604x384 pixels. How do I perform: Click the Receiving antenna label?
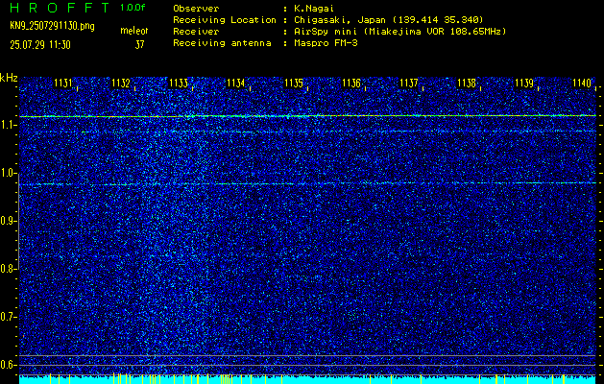[222, 43]
